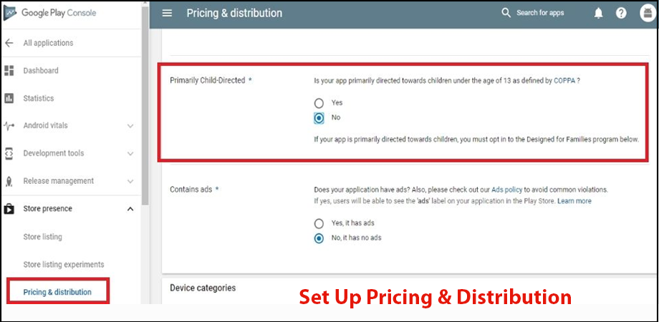Expand the Development tools section

tap(130, 153)
